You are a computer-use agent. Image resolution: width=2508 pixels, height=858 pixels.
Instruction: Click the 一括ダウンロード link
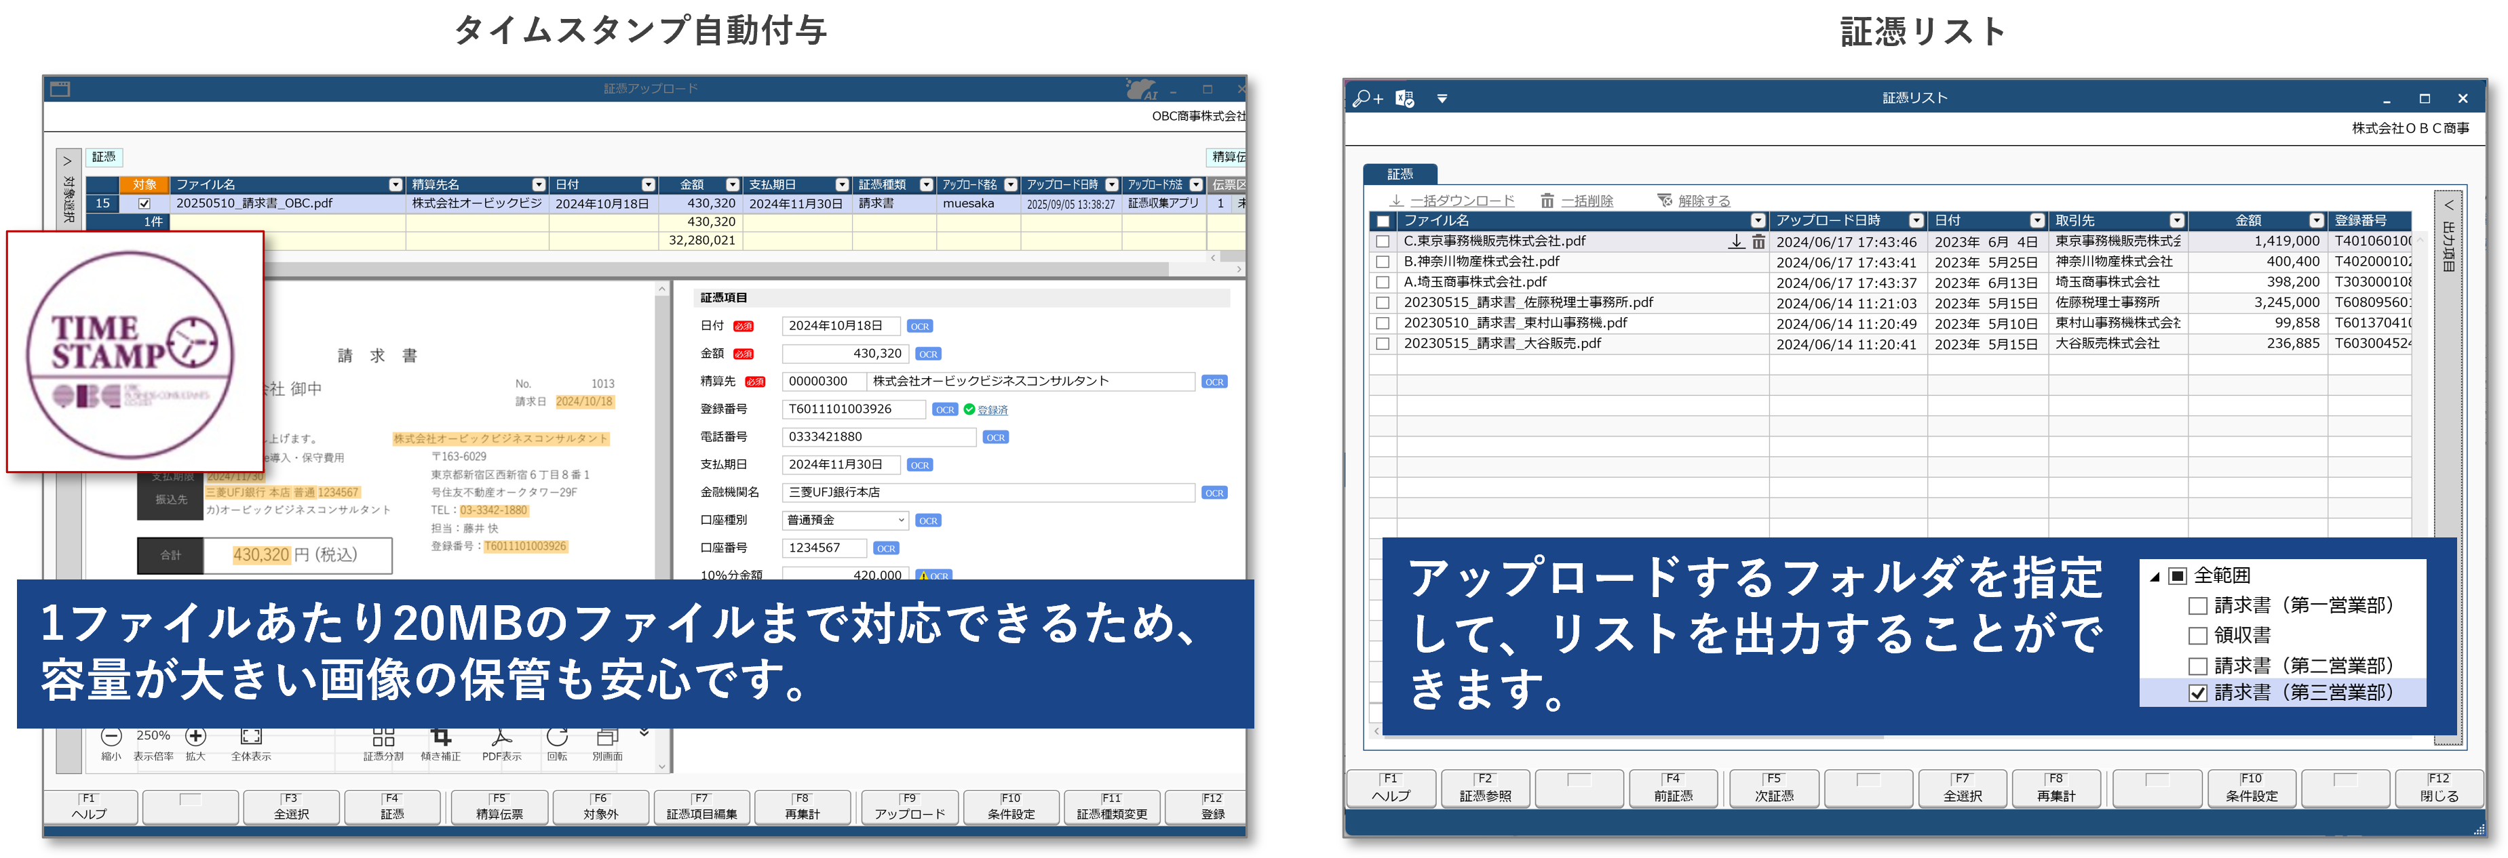1461,201
